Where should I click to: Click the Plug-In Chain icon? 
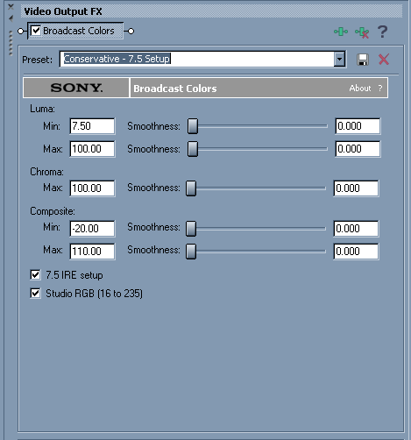341,32
